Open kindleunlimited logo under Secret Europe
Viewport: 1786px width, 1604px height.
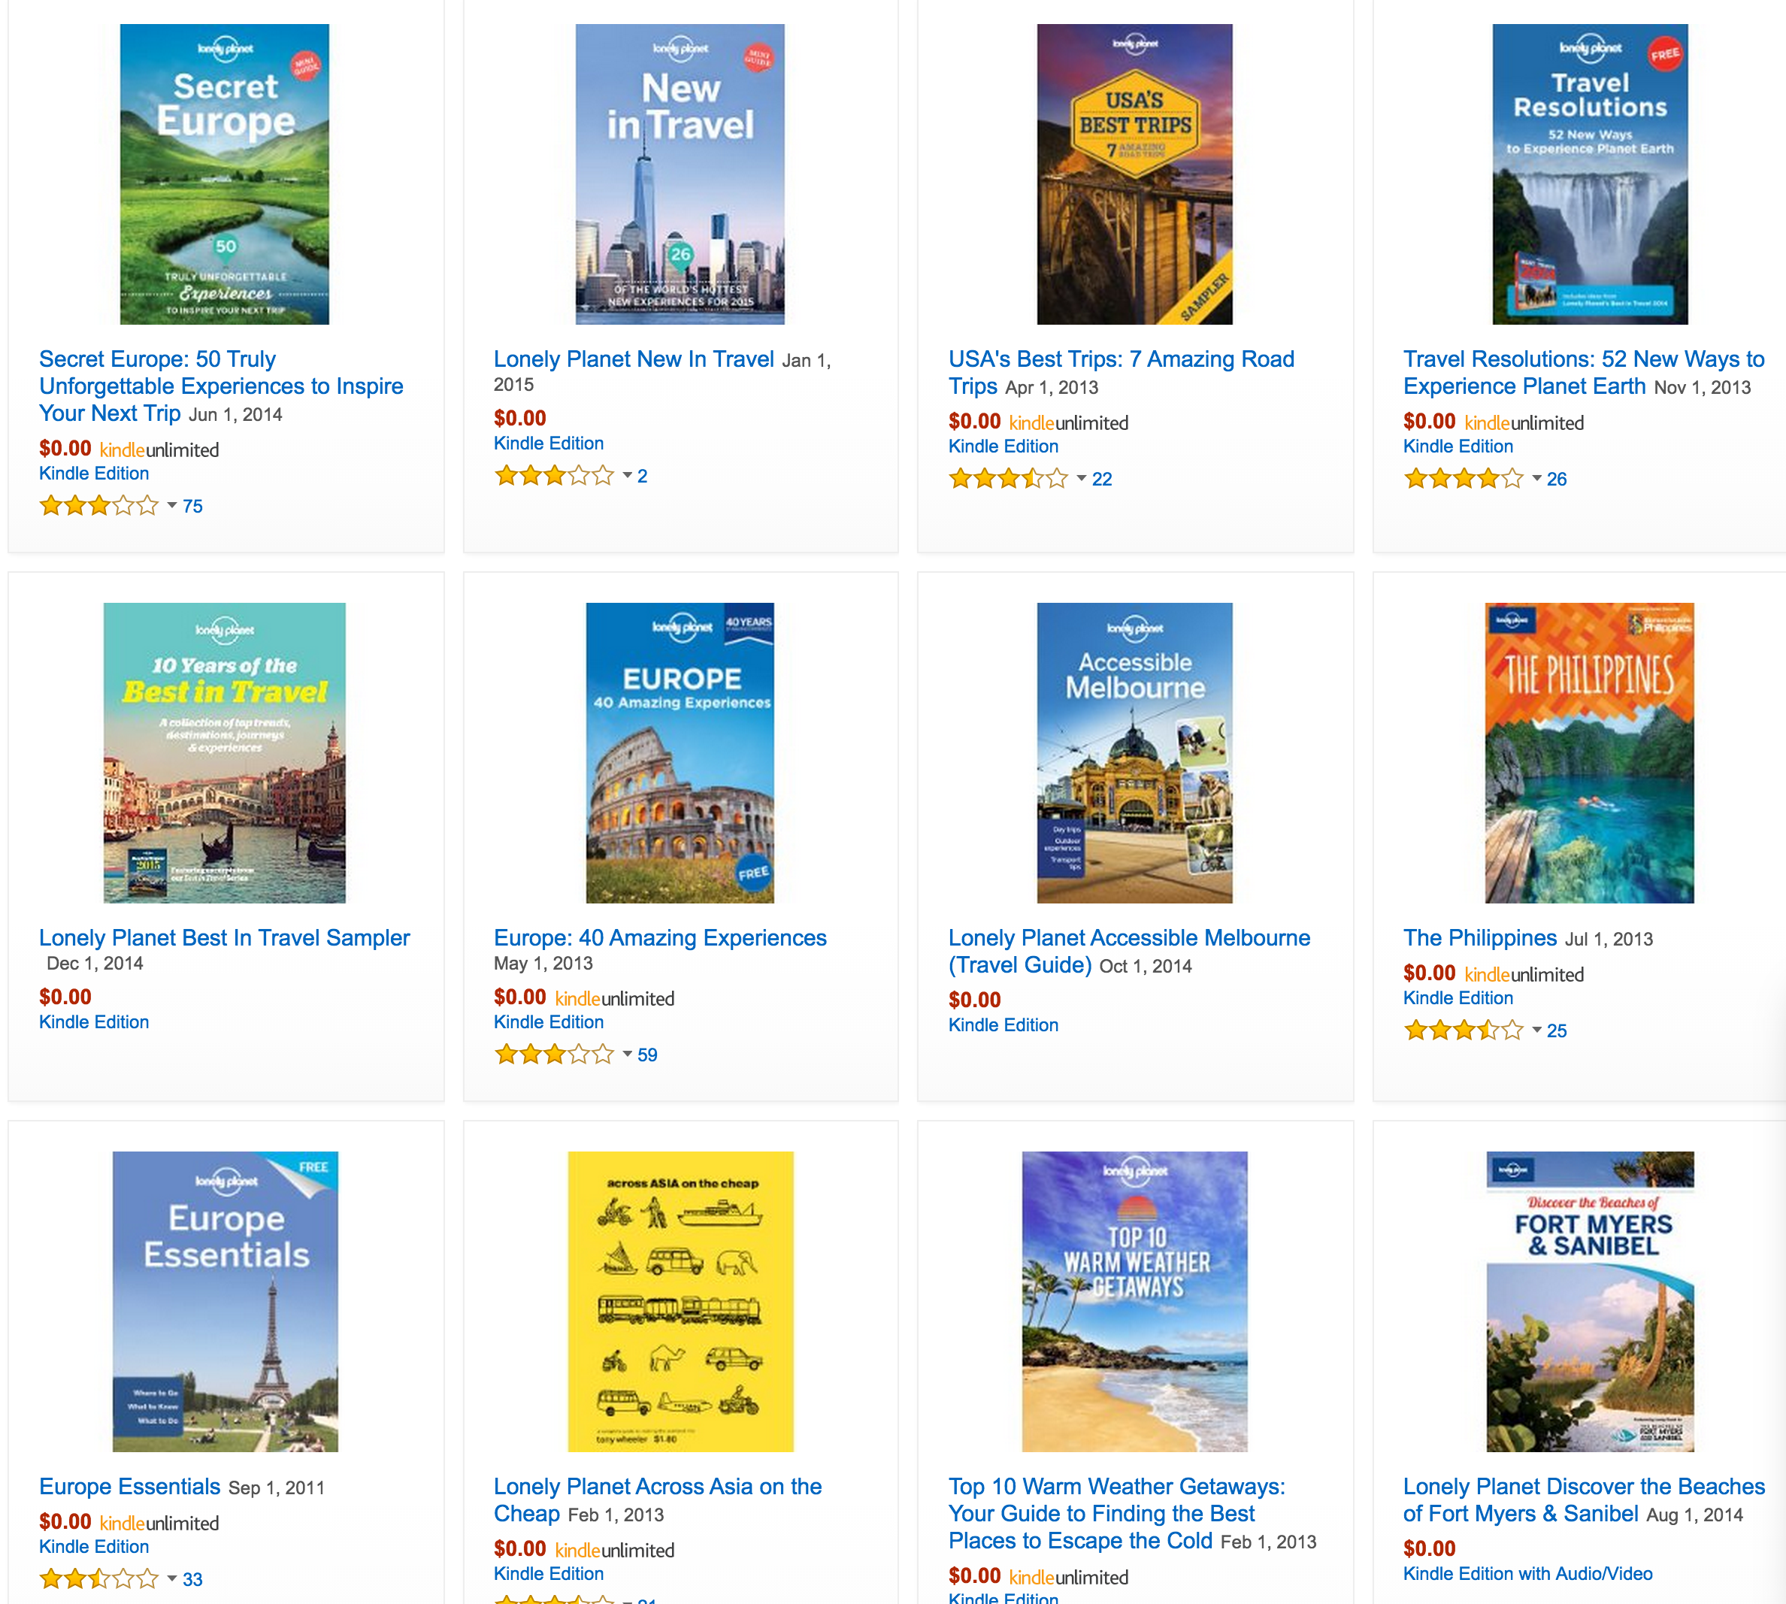click(159, 450)
